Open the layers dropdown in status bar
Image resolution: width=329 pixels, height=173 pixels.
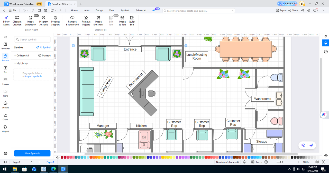click(245, 162)
